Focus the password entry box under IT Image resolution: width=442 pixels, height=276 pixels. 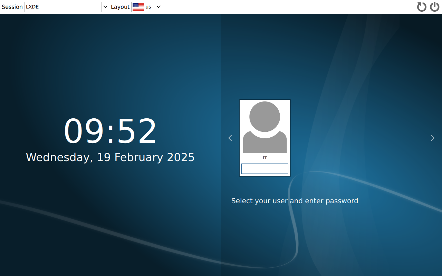265,169
